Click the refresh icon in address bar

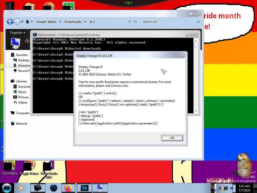point(135,22)
